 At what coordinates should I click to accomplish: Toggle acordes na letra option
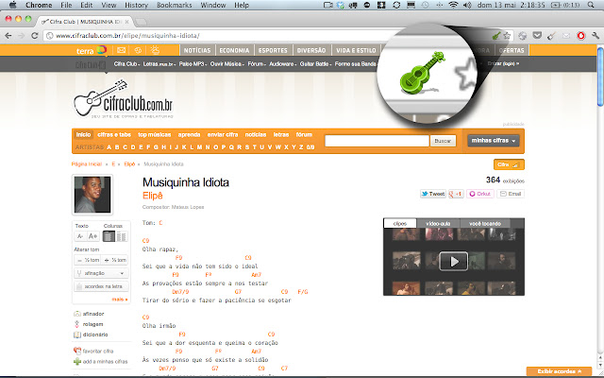click(x=101, y=286)
